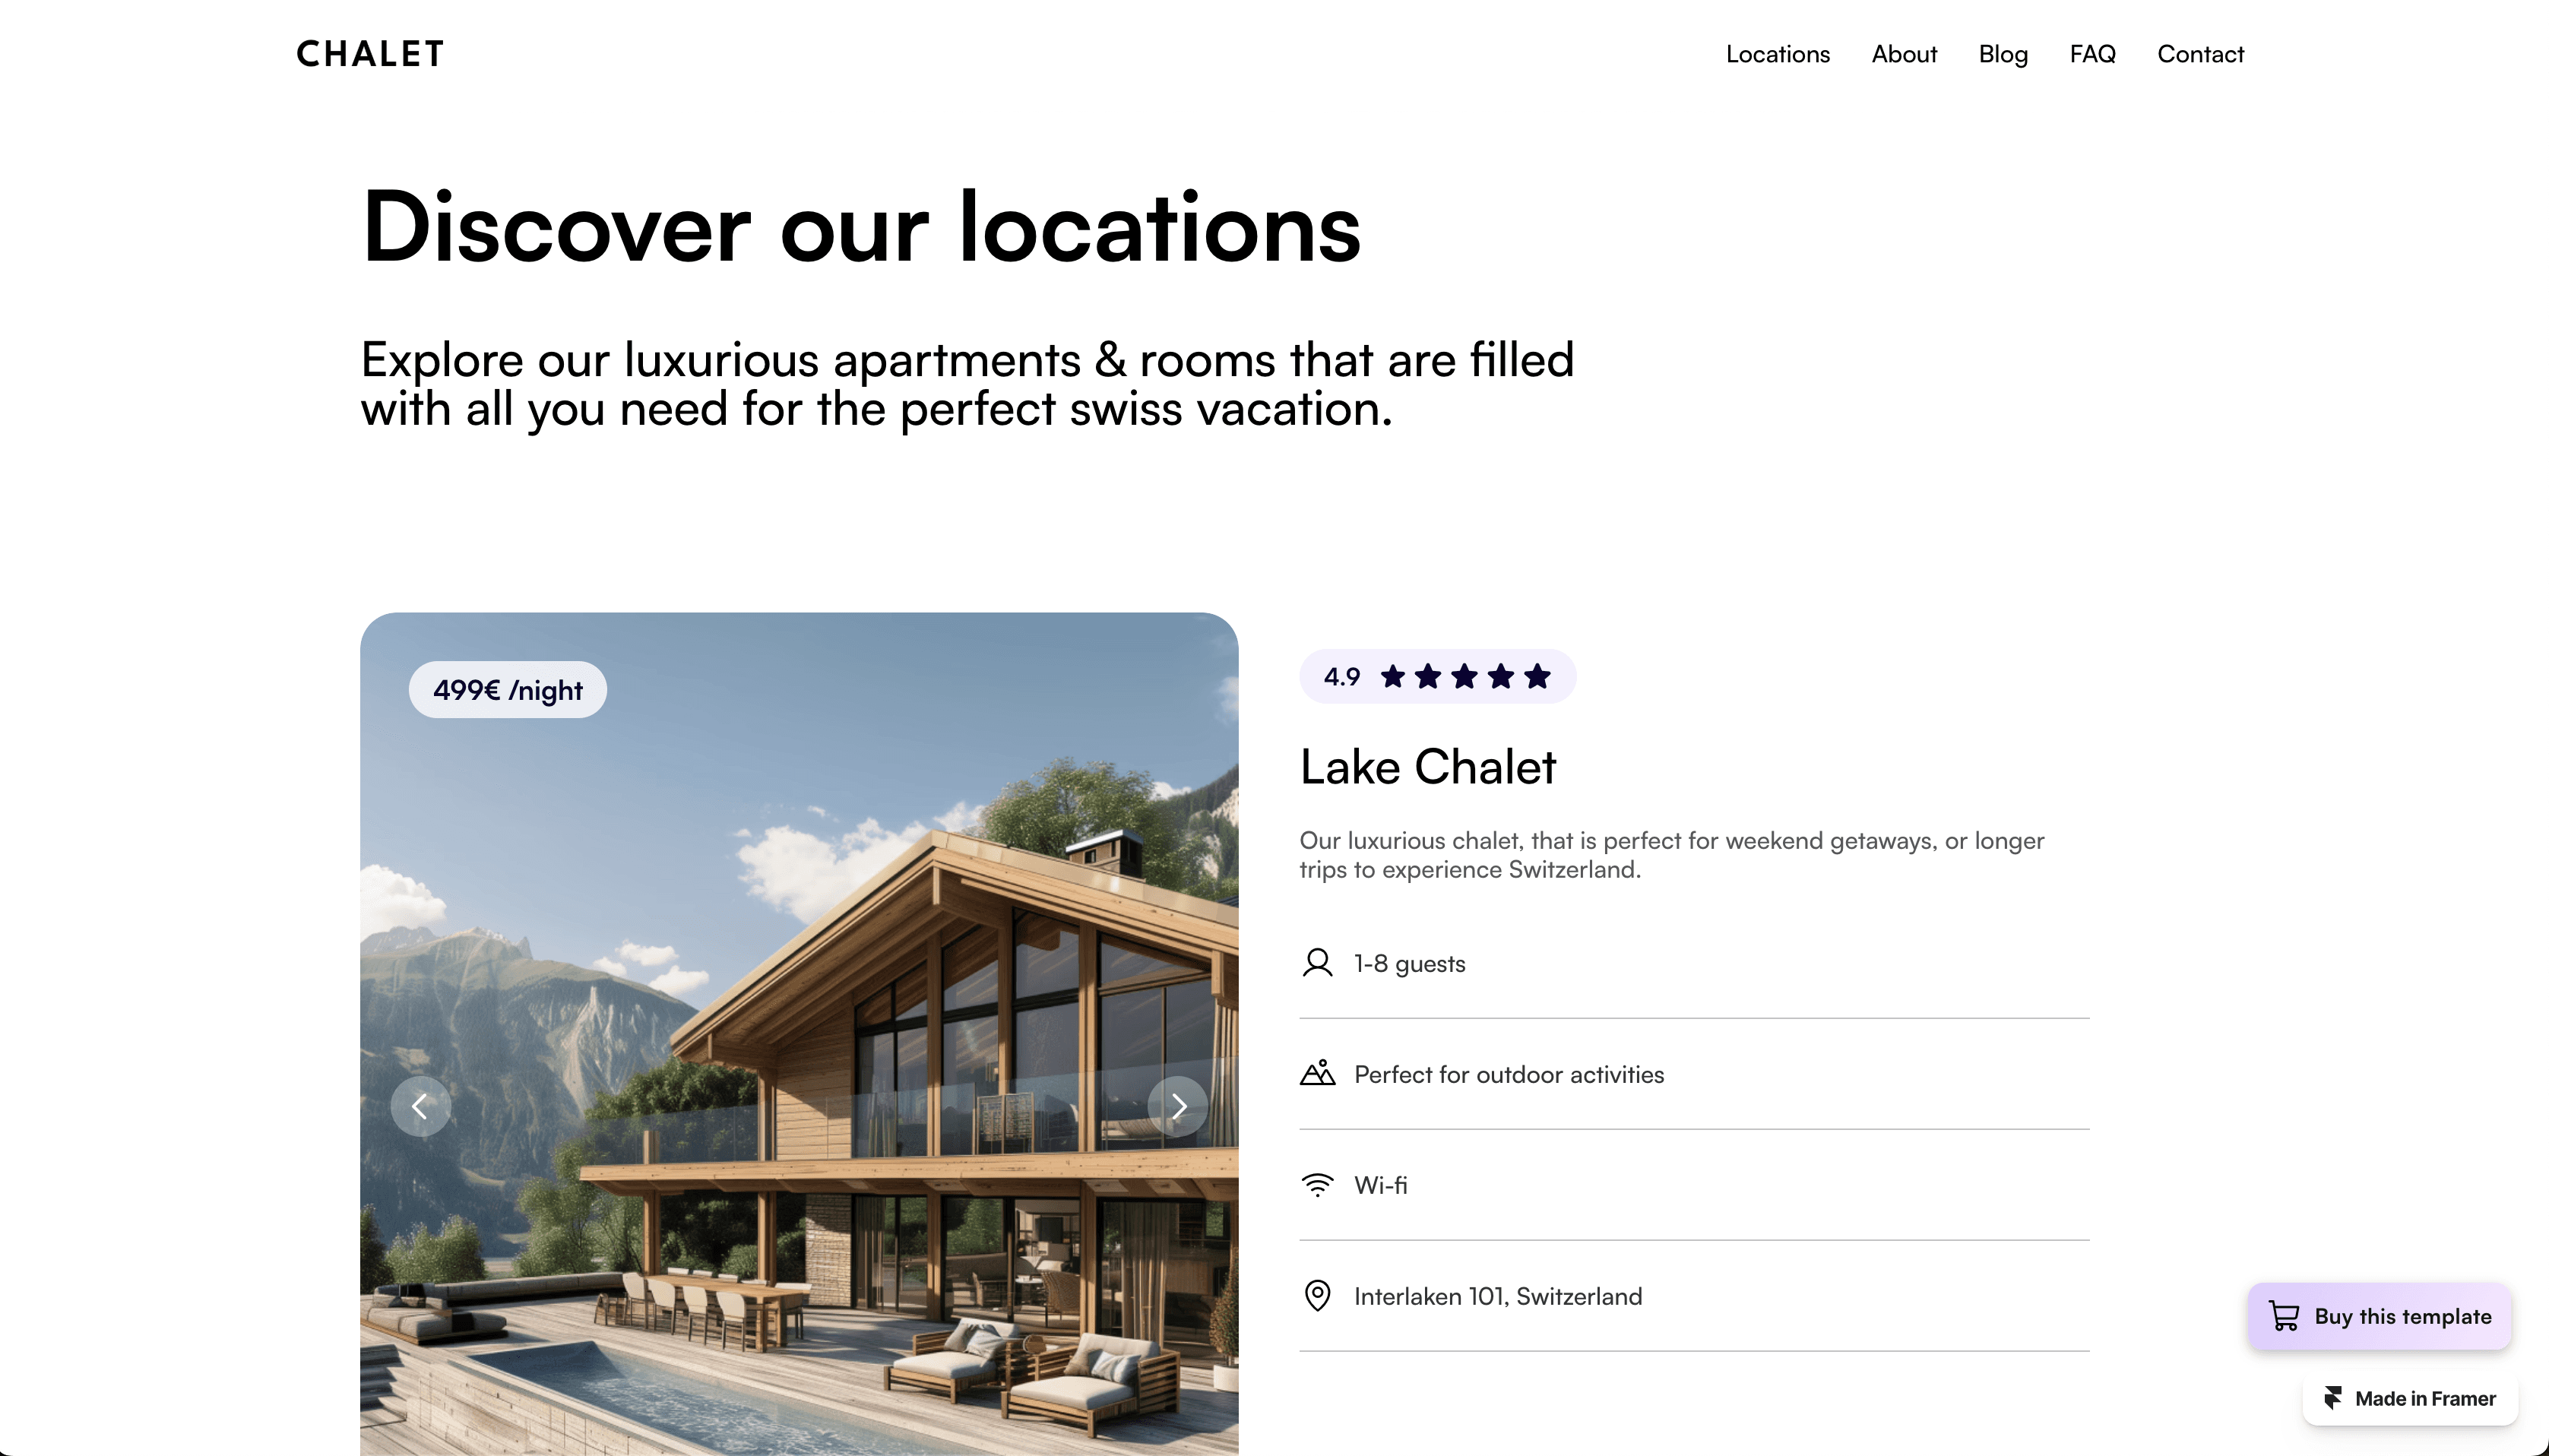This screenshot has width=2549, height=1456.
Task: Click the 499€ /night price tag
Action: pyautogui.click(x=507, y=690)
